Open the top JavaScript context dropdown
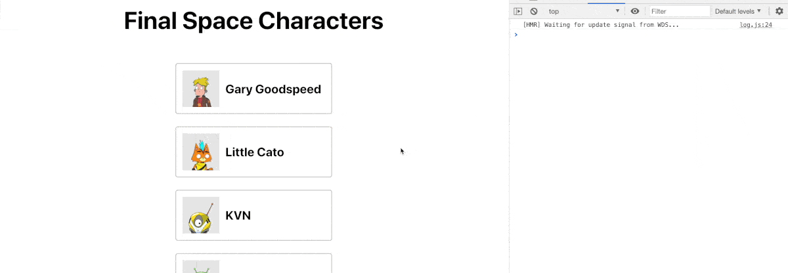 584,11
